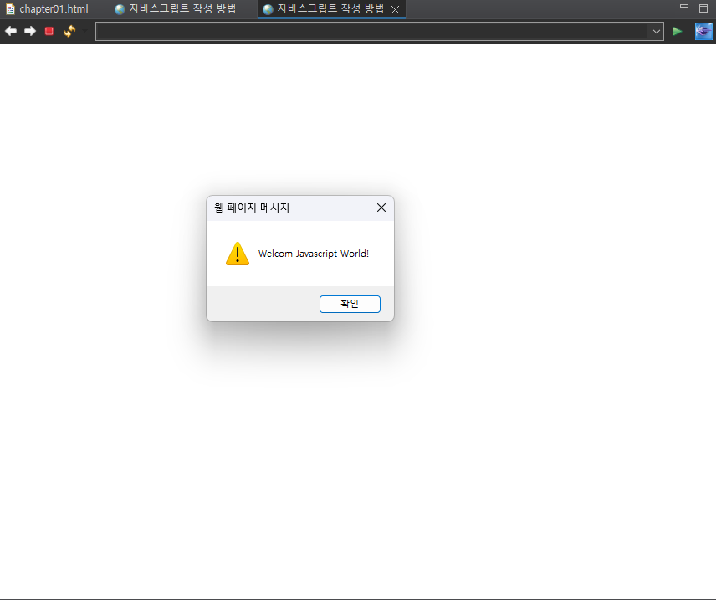
Task: Click the 웹 페이지 메시지 dialog title
Action: [252, 208]
